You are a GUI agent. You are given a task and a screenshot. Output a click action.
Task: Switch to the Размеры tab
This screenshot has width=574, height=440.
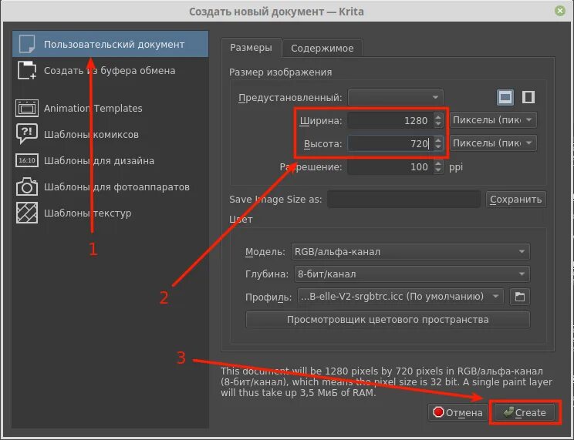[x=252, y=48]
